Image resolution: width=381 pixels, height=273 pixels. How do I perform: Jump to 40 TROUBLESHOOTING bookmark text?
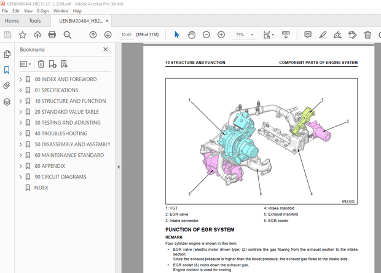point(61,133)
